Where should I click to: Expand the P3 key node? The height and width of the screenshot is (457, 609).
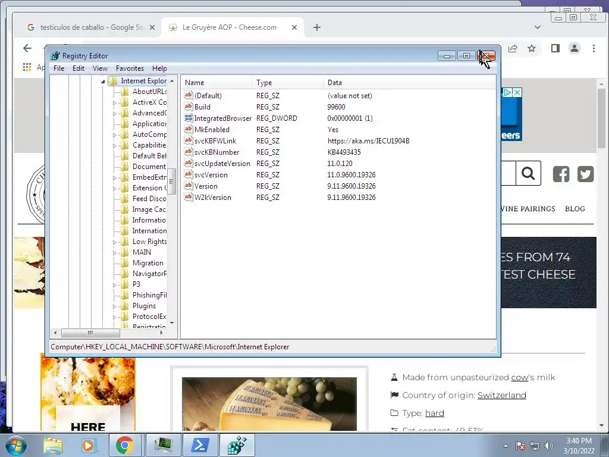[x=114, y=285]
